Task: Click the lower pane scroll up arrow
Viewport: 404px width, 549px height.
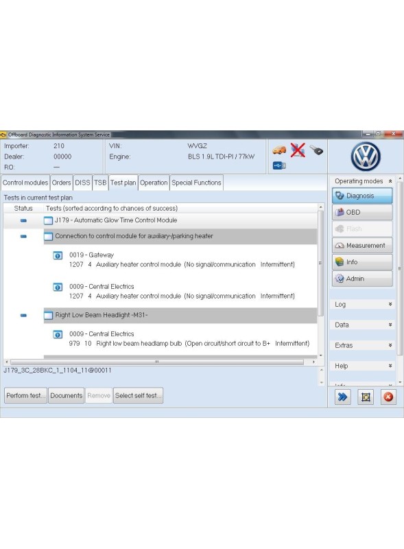Action: (322, 370)
